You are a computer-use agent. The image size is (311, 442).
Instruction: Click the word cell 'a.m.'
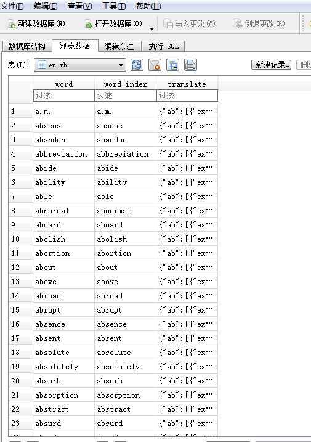[x=64, y=112]
